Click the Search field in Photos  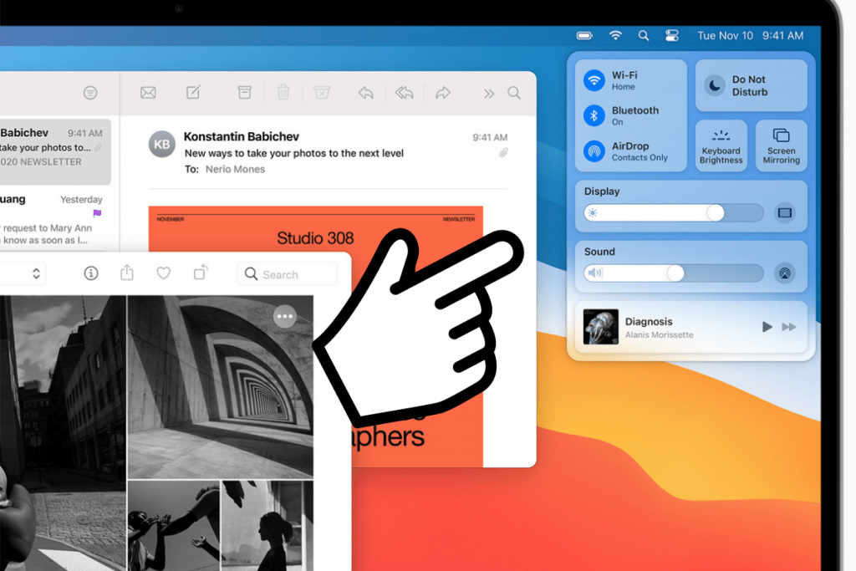[x=288, y=274]
